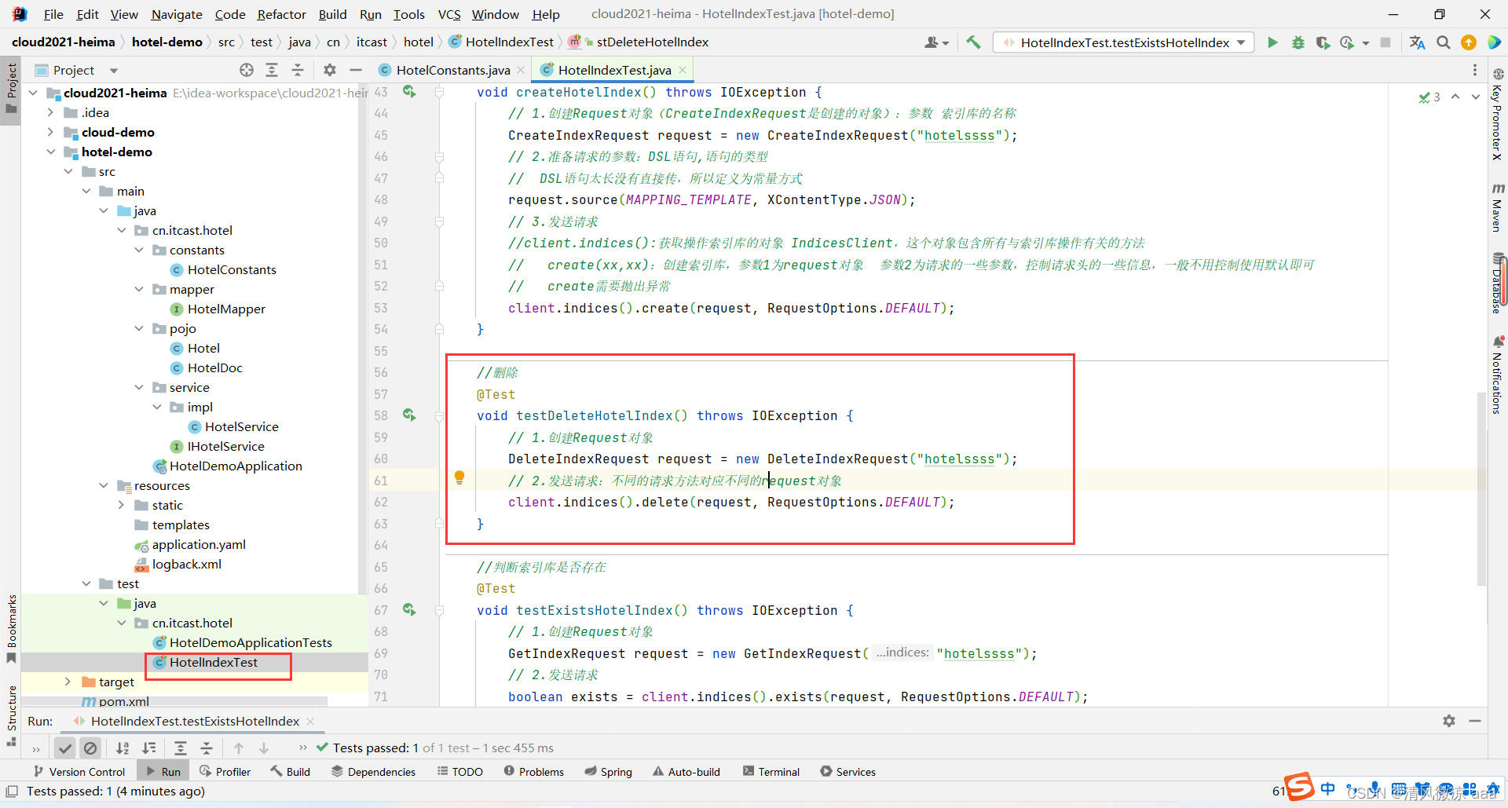
Task: Select opened file locate target icon
Action: (247, 70)
